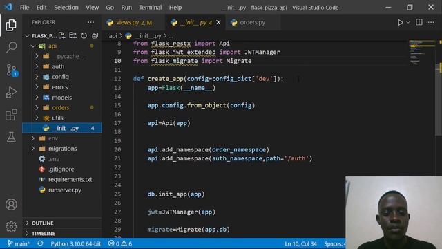This screenshot has height=249, width=442.
Task: Open the File menu
Action: [x=24, y=8]
